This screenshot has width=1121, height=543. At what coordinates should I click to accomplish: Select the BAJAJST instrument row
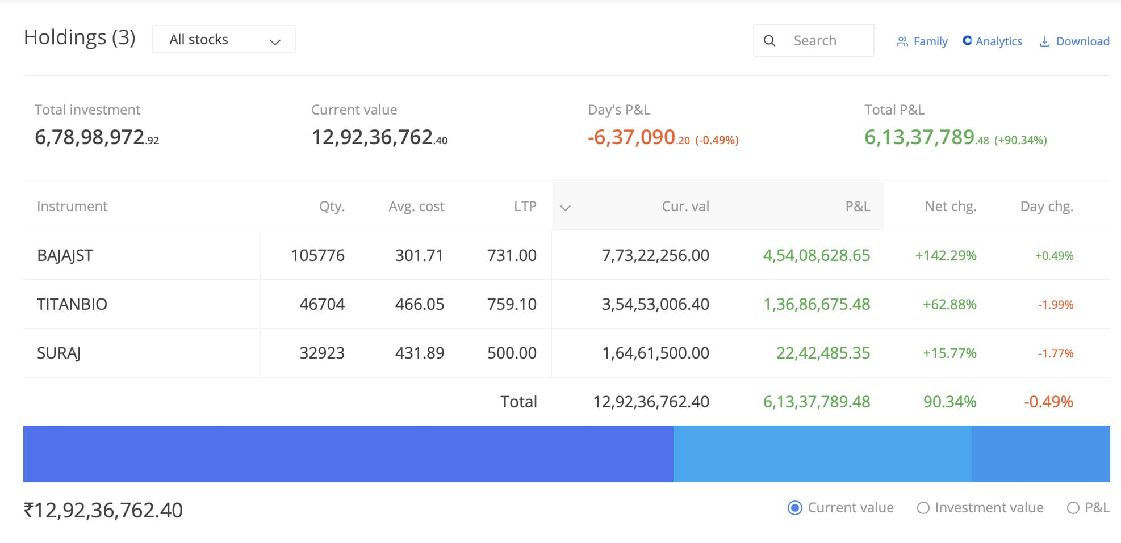65,256
